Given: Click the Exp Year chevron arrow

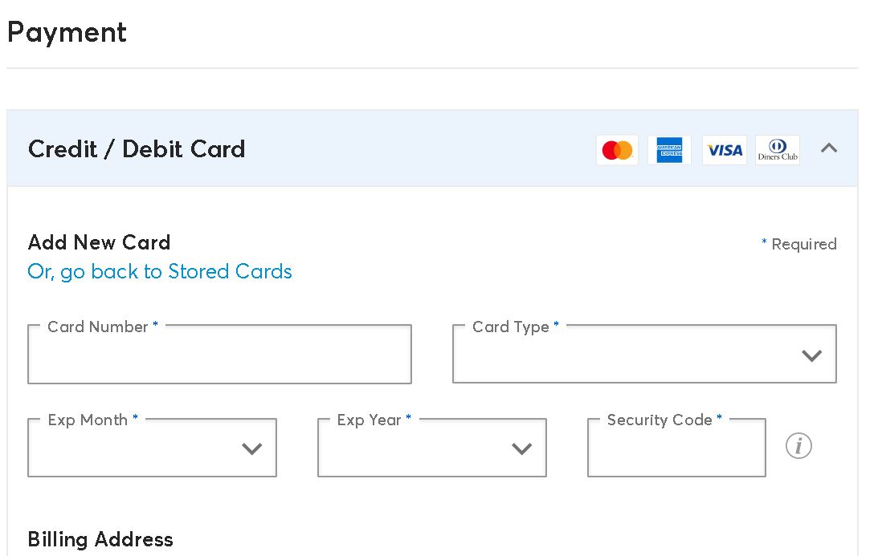Looking at the screenshot, I should (x=522, y=449).
